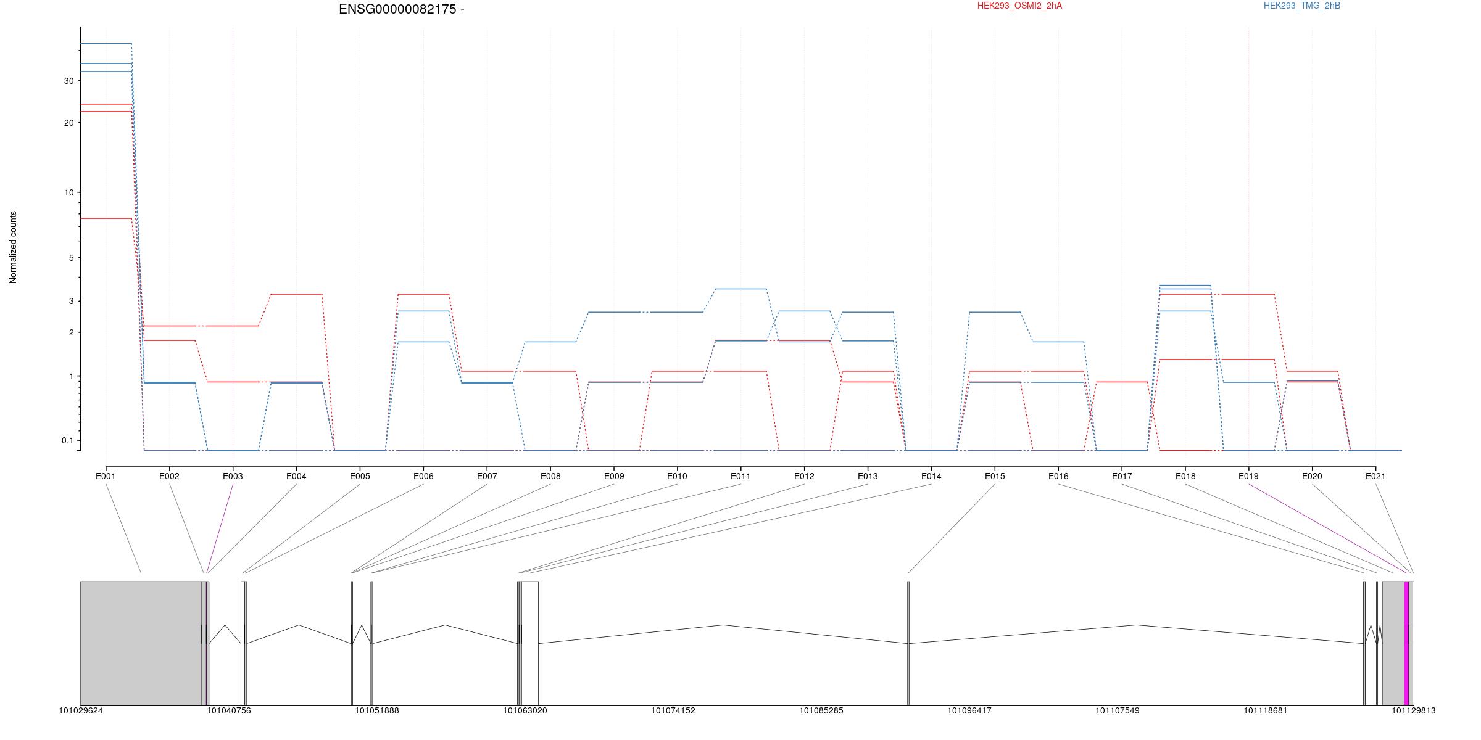The height and width of the screenshot is (740, 1481).
Task: Select exon label E018
Action: click(x=1185, y=476)
